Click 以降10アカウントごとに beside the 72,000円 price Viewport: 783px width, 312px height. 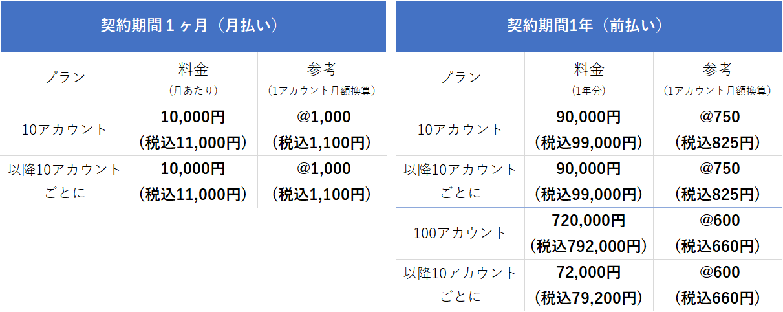(x=460, y=285)
